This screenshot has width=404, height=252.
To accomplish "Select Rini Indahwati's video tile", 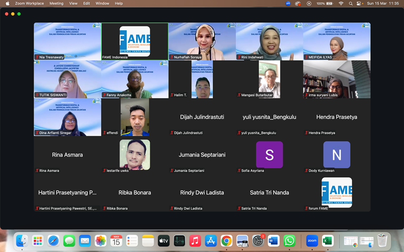I will tap(269, 41).
